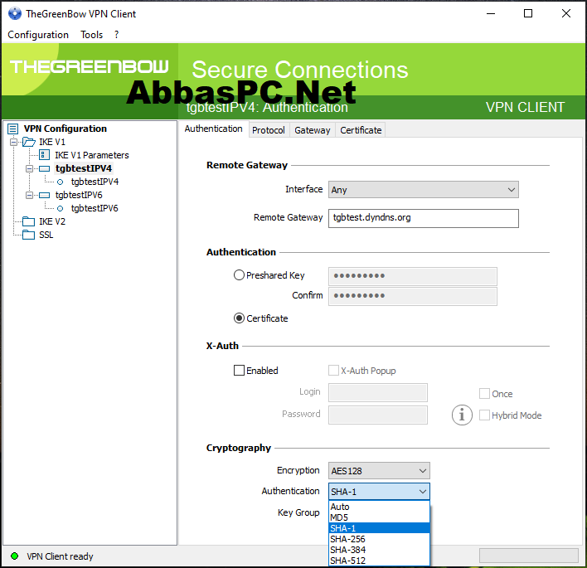Choose SHA-1 in the authentication list
Screen dimensions: 587x568
(379, 528)
